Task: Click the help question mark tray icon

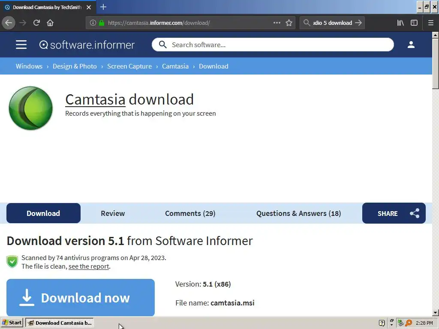Action: pos(382,323)
